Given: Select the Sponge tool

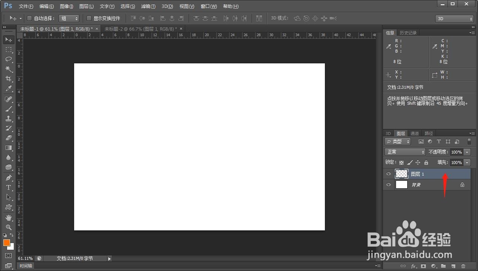Looking at the screenshot, I should (x=9, y=167).
